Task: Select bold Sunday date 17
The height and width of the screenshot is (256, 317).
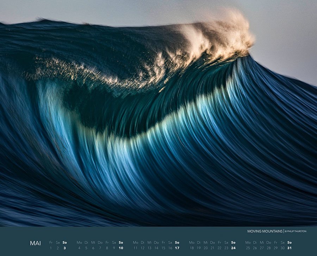Action: click(177, 248)
